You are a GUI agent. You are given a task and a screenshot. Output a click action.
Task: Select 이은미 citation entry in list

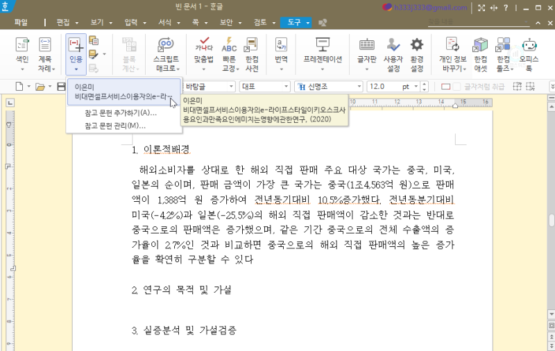point(123,92)
